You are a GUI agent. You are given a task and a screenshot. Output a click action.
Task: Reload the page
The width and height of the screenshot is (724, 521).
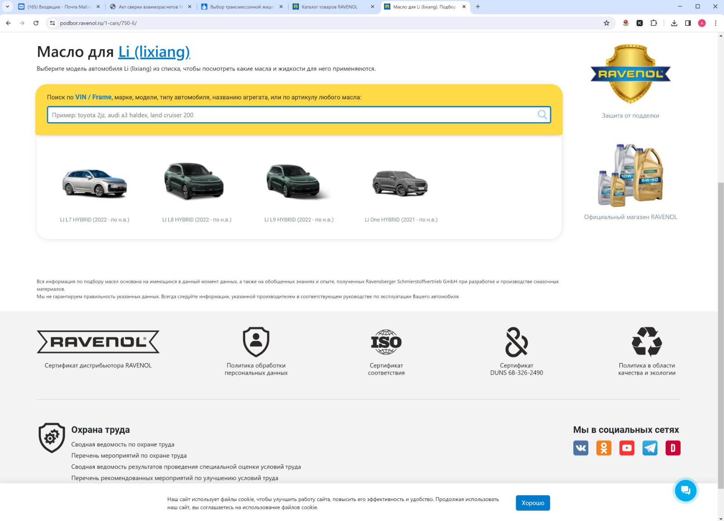tap(36, 23)
